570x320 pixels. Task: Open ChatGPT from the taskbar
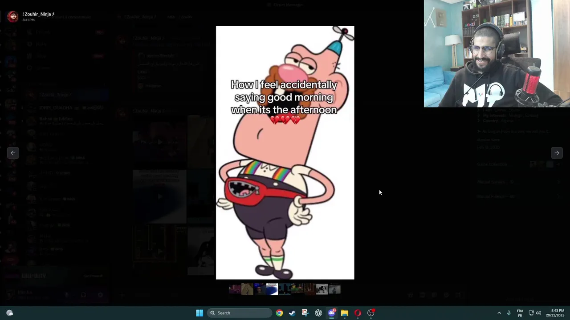[318, 313]
